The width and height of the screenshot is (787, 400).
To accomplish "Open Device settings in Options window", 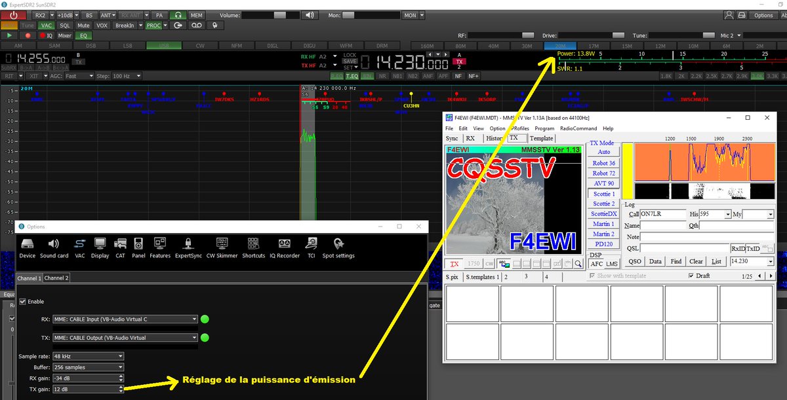I will [28, 247].
